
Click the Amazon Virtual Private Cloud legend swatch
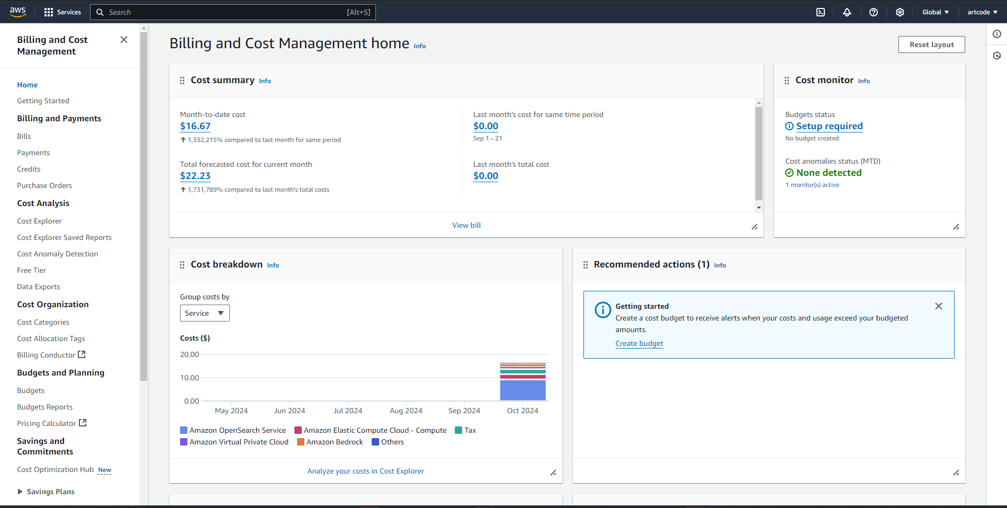[x=184, y=442]
